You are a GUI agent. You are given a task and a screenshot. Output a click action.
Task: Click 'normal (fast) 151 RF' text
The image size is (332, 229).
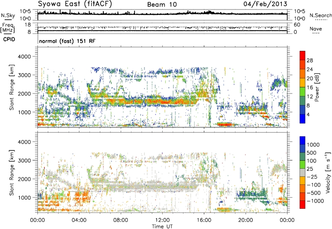[x=67, y=41]
